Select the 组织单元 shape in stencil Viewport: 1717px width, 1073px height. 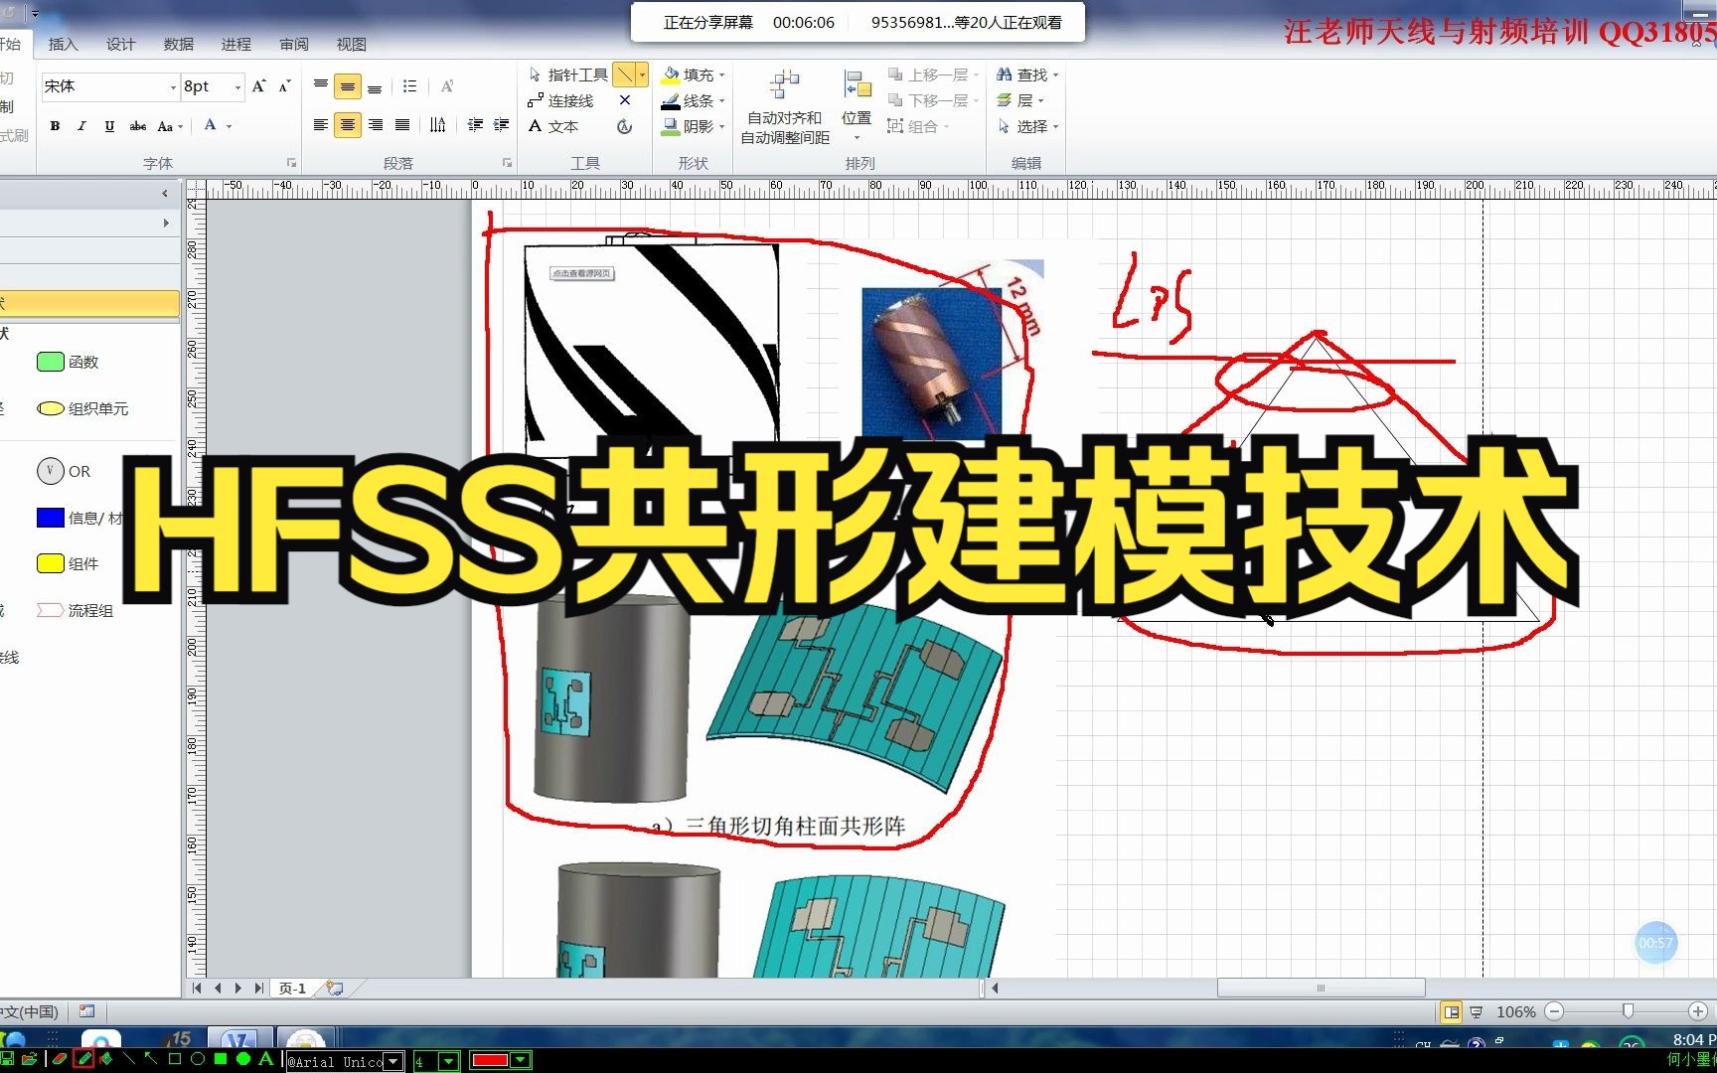pos(82,408)
